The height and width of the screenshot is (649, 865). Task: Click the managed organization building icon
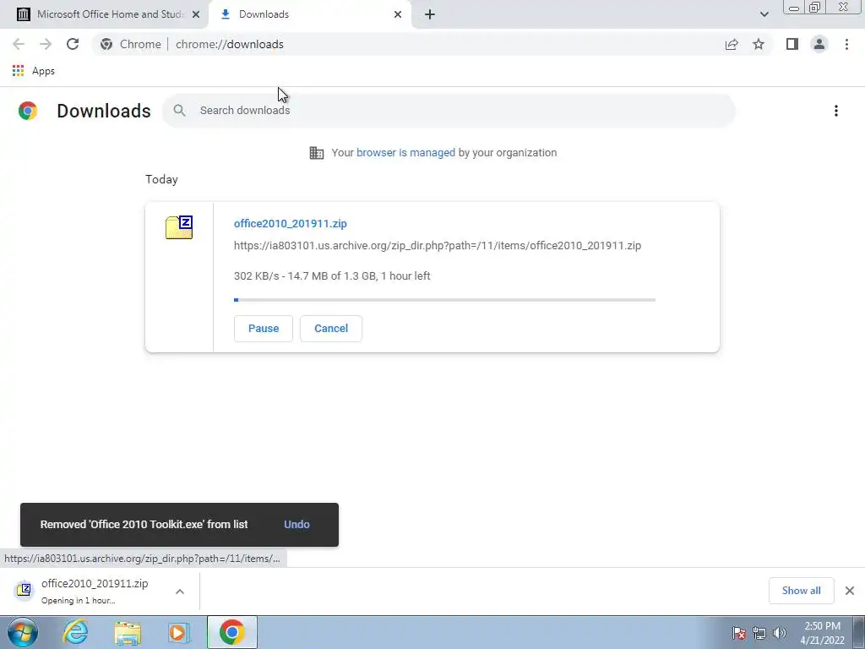point(317,153)
